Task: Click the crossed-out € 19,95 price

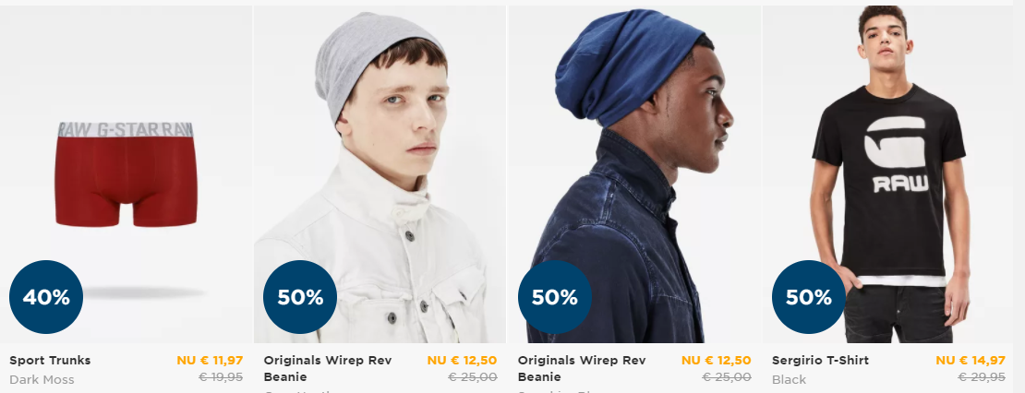Action: (221, 376)
